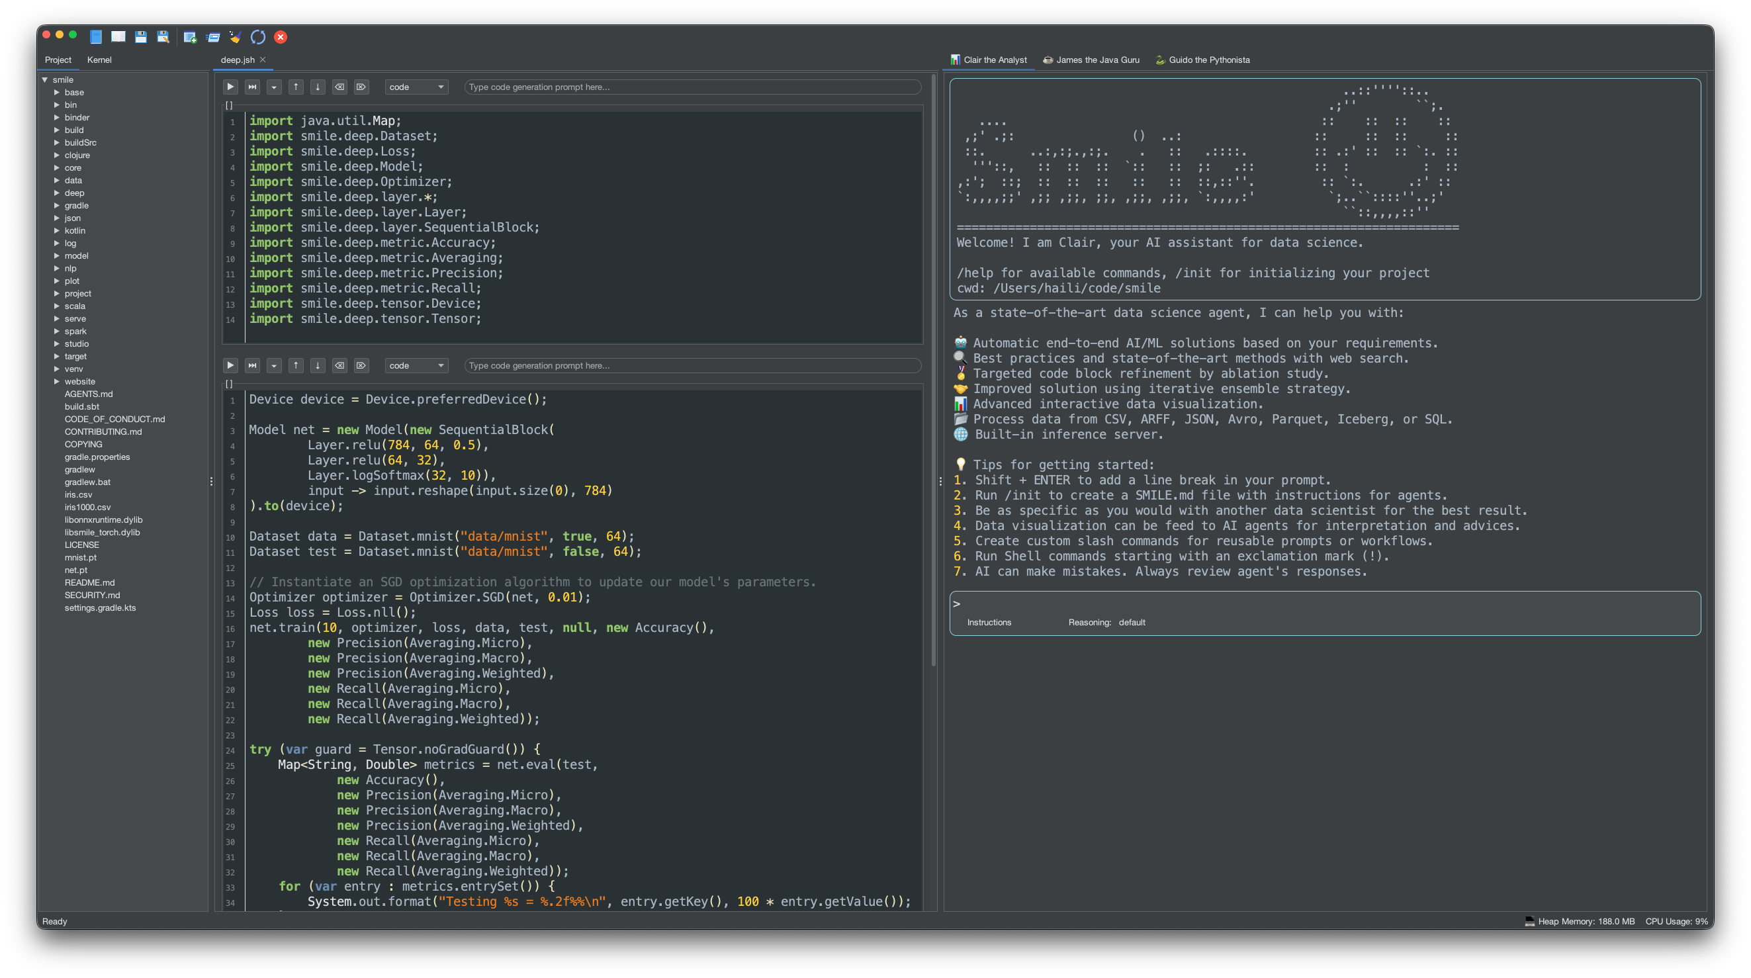Click the notebook editor vertical scrollbar
Image resolution: width=1751 pixels, height=978 pixels.
coord(934,371)
